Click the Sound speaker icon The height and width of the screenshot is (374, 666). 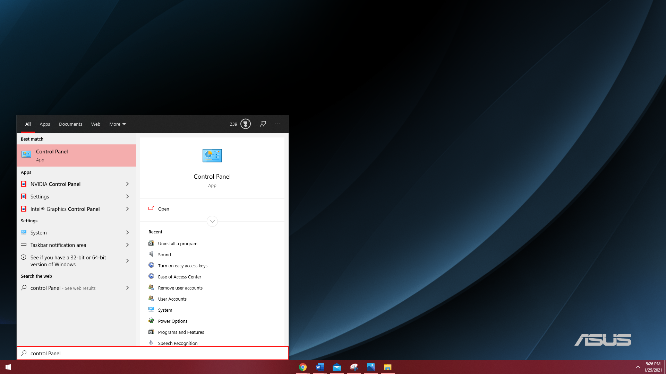click(151, 254)
